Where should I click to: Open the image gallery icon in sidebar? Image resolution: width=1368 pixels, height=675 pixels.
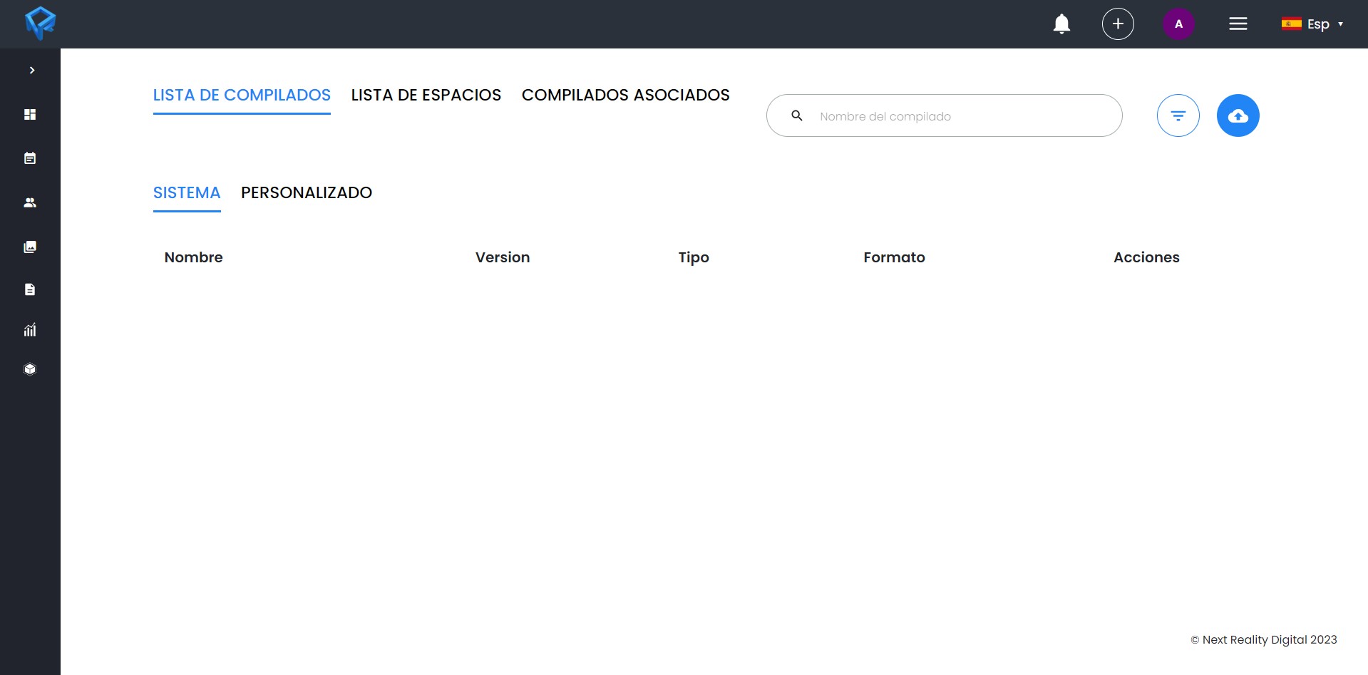[30, 247]
